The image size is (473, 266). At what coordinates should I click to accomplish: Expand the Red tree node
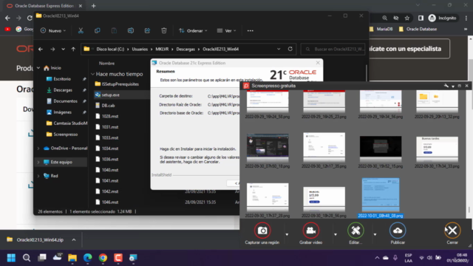point(38,176)
